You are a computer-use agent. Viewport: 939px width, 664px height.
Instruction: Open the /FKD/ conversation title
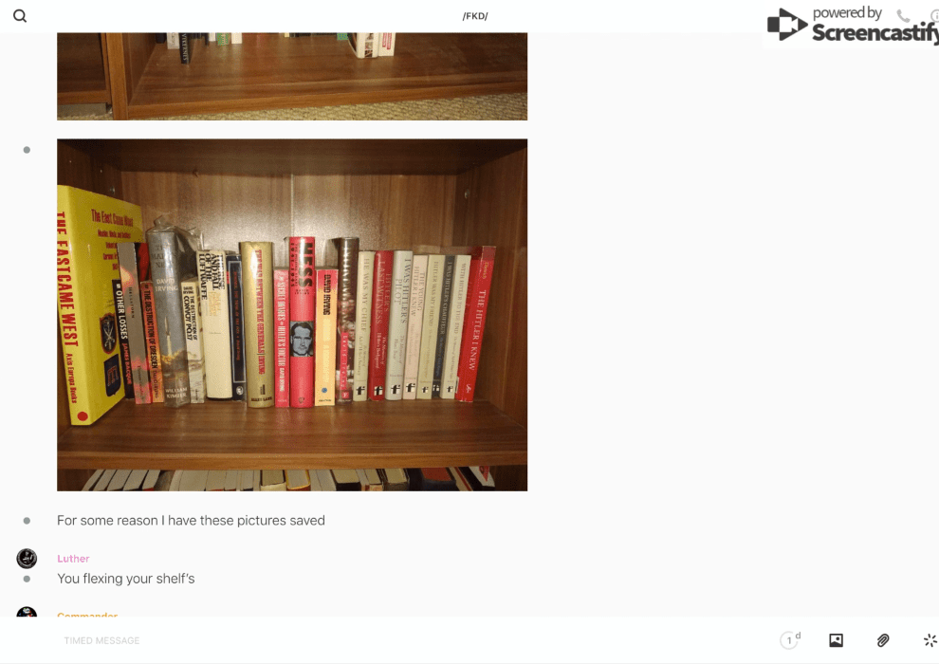[x=475, y=16]
